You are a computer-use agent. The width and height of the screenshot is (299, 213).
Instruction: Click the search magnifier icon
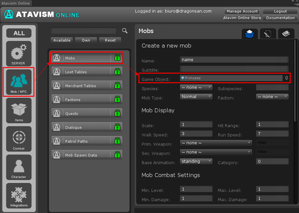pyautogui.click(x=125, y=31)
